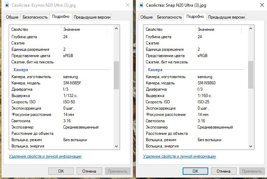Select 0 шаг. value in Snap window

(x=203, y=108)
